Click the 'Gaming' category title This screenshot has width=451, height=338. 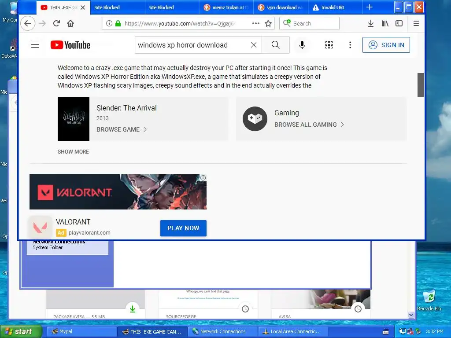(x=286, y=113)
